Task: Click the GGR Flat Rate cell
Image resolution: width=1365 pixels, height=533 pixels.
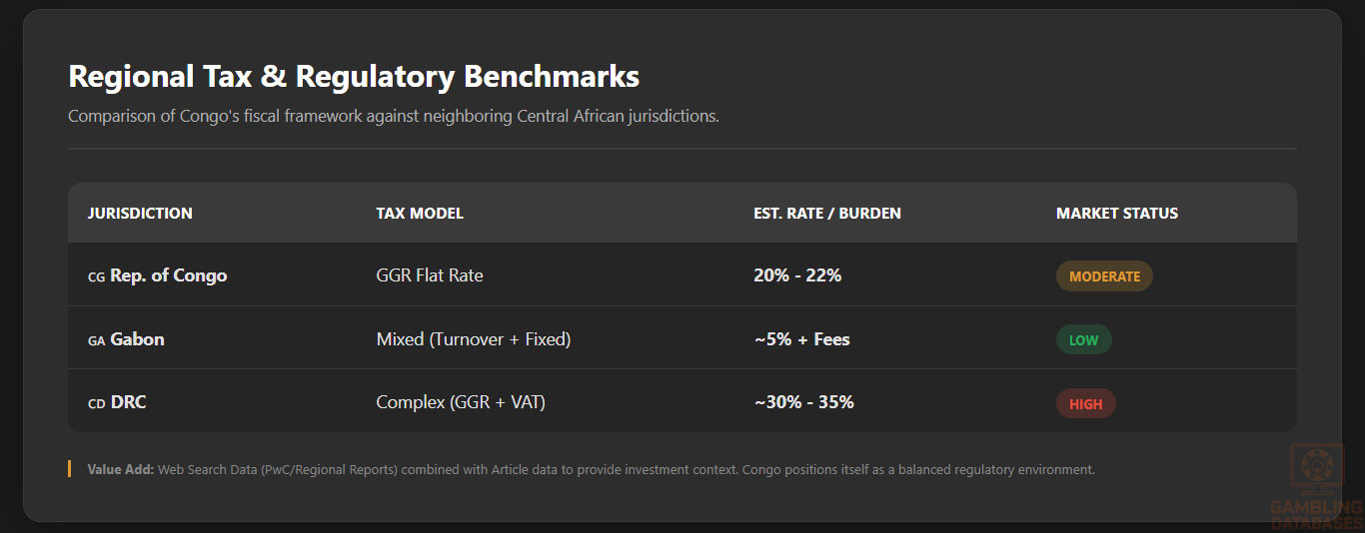Action: (430, 275)
